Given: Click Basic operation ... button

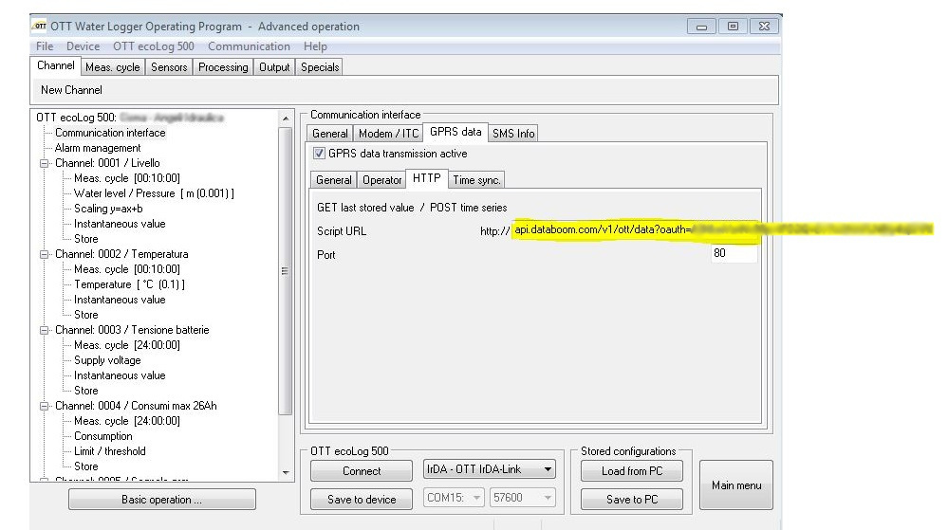Looking at the screenshot, I should click(162, 499).
